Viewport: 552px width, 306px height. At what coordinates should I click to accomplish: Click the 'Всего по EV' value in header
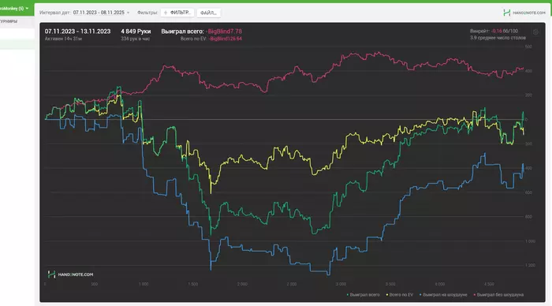pos(226,39)
